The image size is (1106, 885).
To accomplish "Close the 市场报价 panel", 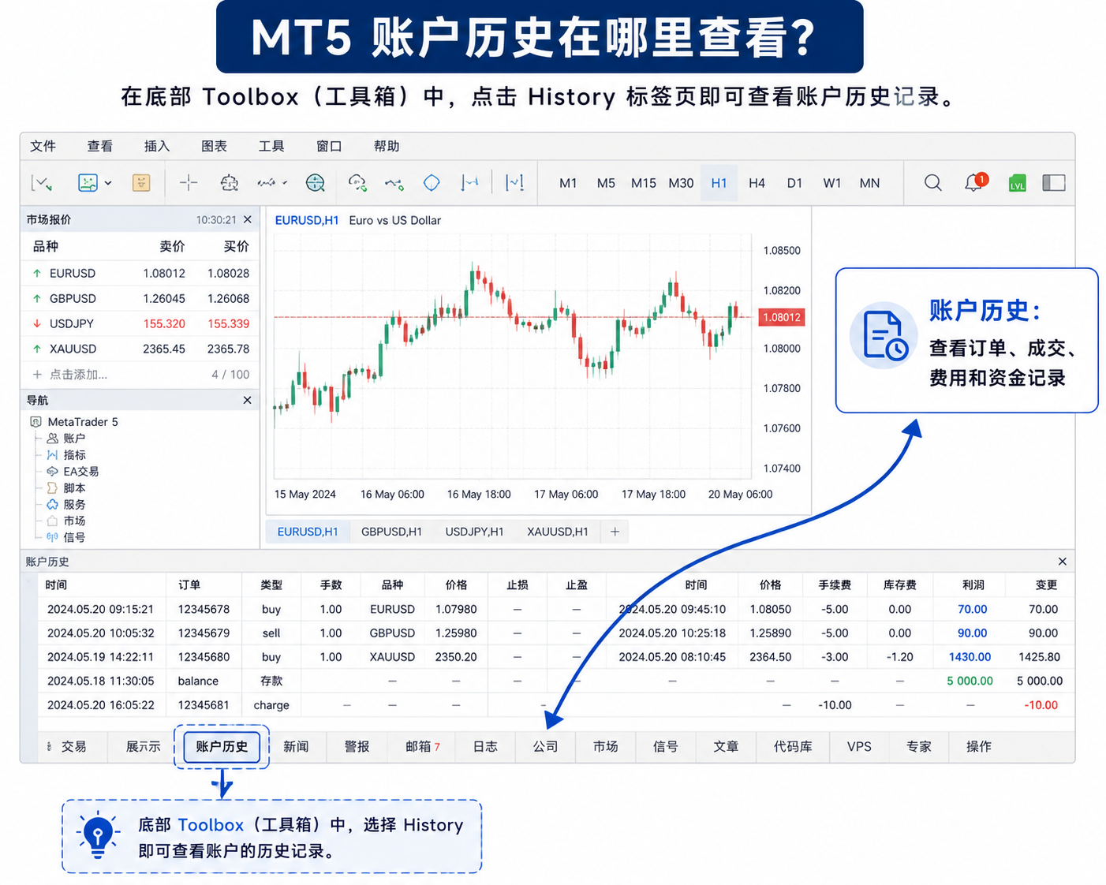I will 248,219.
